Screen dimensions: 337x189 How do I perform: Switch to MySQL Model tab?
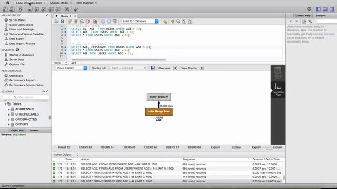(59, 3)
